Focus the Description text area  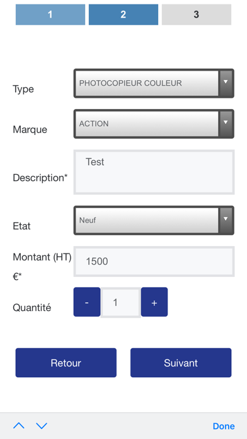click(x=154, y=172)
